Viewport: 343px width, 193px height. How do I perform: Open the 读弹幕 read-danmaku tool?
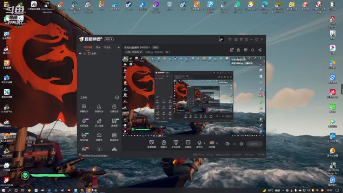(114, 123)
